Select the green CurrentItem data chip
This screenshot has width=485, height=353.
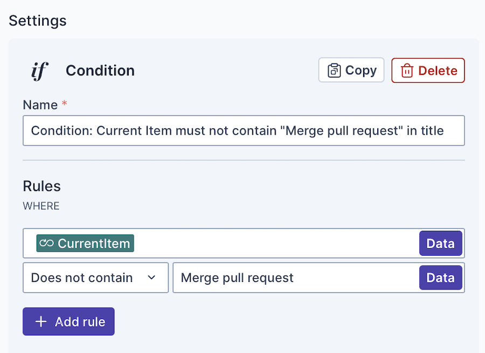click(x=85, y=243)
